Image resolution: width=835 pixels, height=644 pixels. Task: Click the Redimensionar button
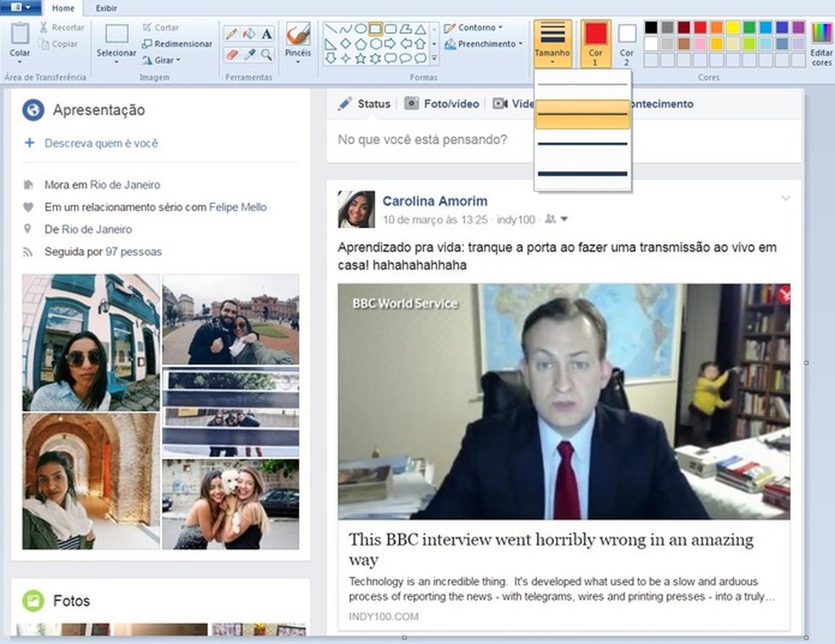(177, 44)
